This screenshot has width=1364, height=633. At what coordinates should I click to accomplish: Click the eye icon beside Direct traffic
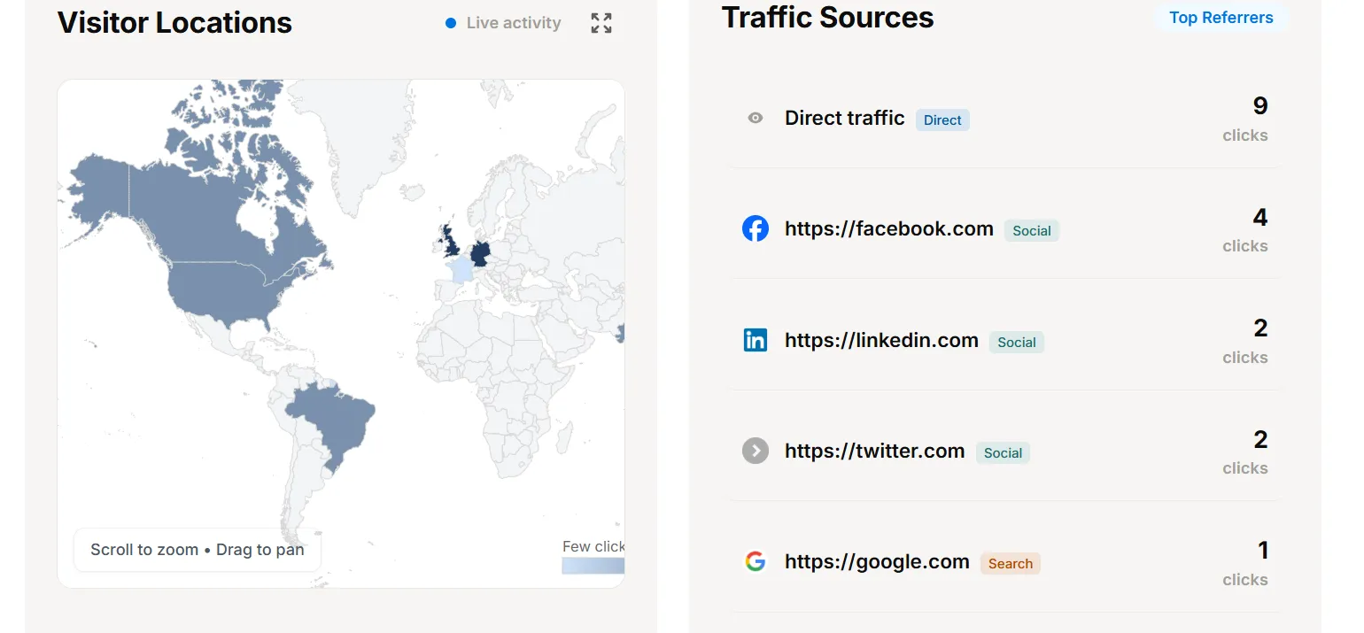[755, 118]
